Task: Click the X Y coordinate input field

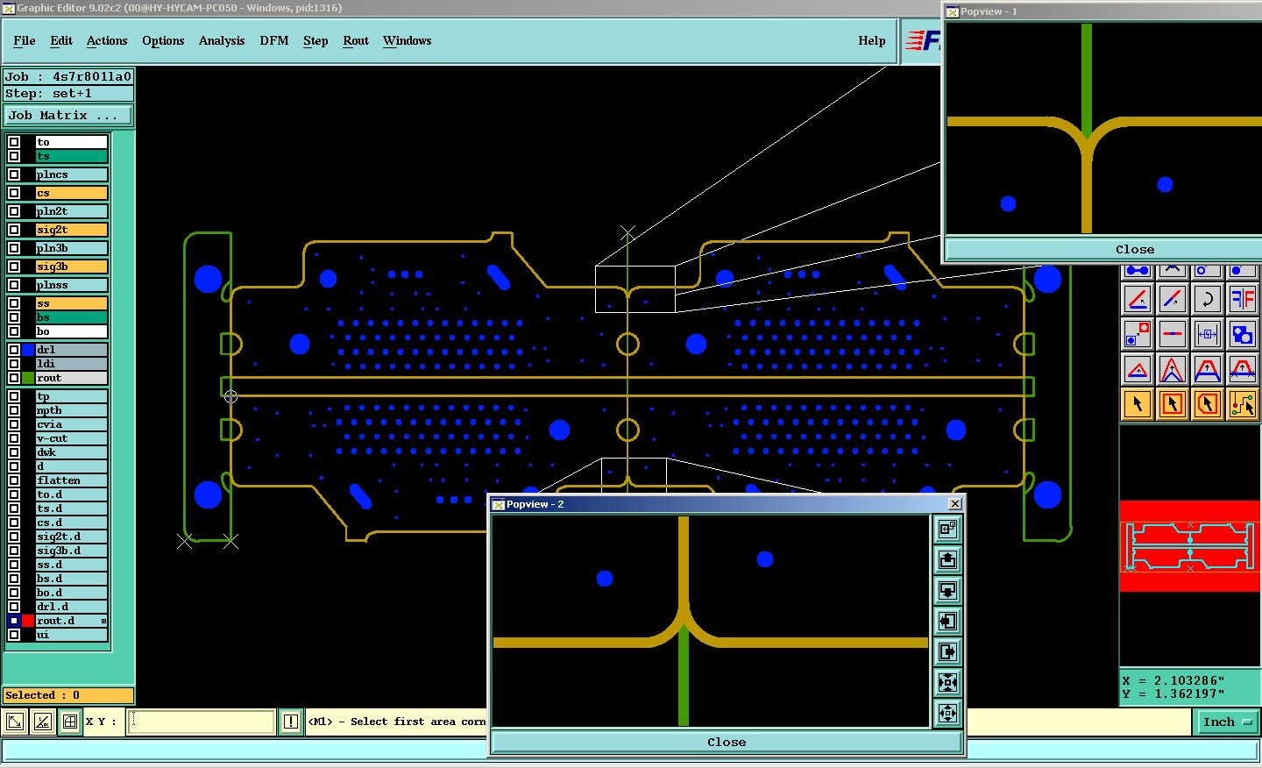Action: tap(202, 722)
